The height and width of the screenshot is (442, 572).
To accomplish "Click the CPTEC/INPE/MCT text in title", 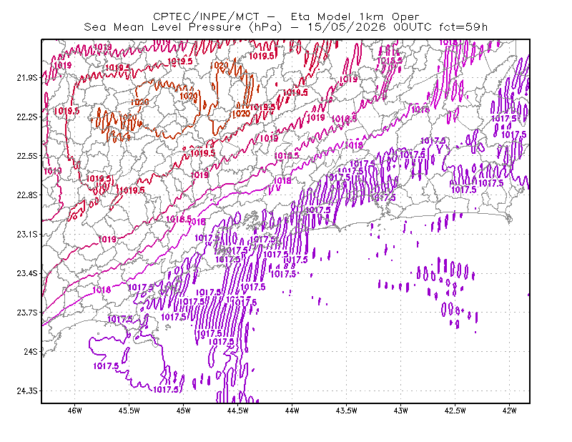I will pos(206,16).
